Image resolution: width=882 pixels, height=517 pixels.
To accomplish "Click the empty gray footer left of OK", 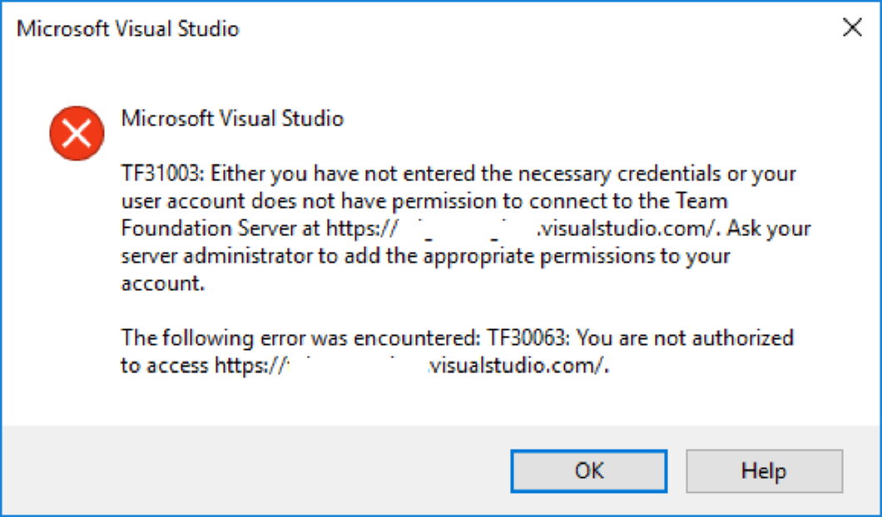I will [250, 471].
